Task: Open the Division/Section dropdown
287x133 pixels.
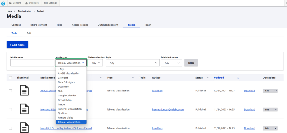Action: click(x=95, y=63)
